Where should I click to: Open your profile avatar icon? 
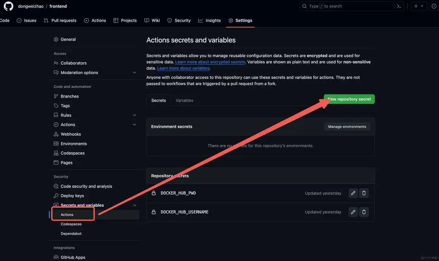(433, 6)
